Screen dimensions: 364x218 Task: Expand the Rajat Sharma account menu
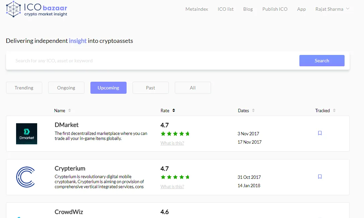tap(332, 9)
